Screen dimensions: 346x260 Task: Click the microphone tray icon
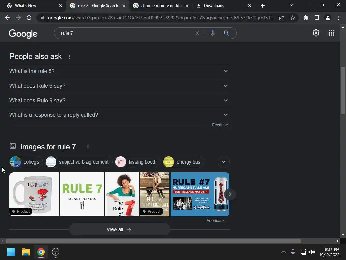293,252
